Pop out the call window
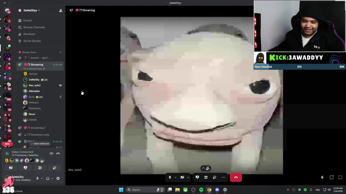This screenshot has height=194, width=346. (332, 177)
